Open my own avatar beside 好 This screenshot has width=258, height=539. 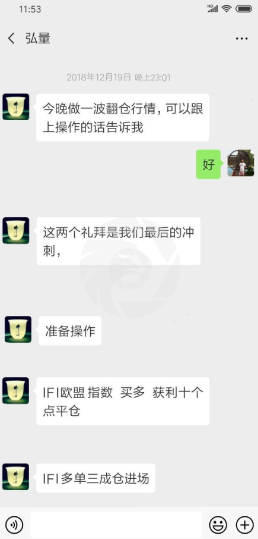click(241, 163)
